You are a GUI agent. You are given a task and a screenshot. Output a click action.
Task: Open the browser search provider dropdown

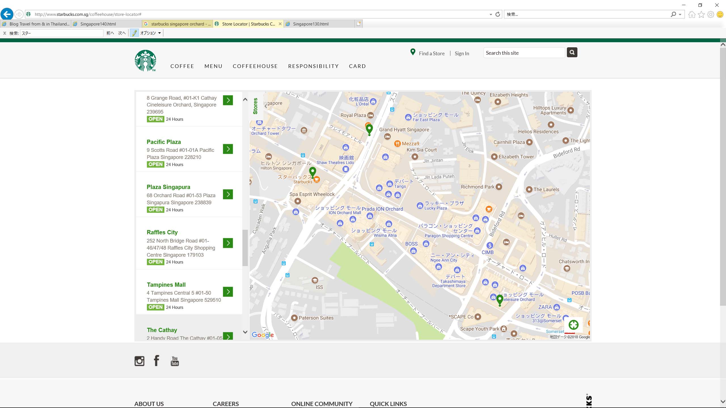coord(680,14)
